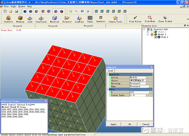Screen dimensions: 189x136
Task: Click Clear Picked tool
Action: pos(165,19)
